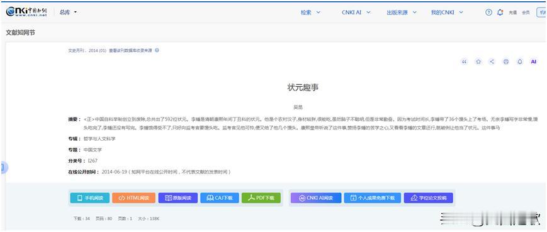
Task: Click the 下载：34 count text
Action: (x=82, y=219)
